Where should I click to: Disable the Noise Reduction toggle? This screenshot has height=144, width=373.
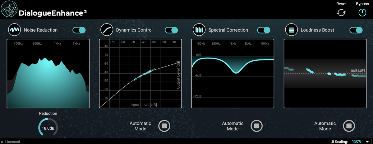click(79, 30)
